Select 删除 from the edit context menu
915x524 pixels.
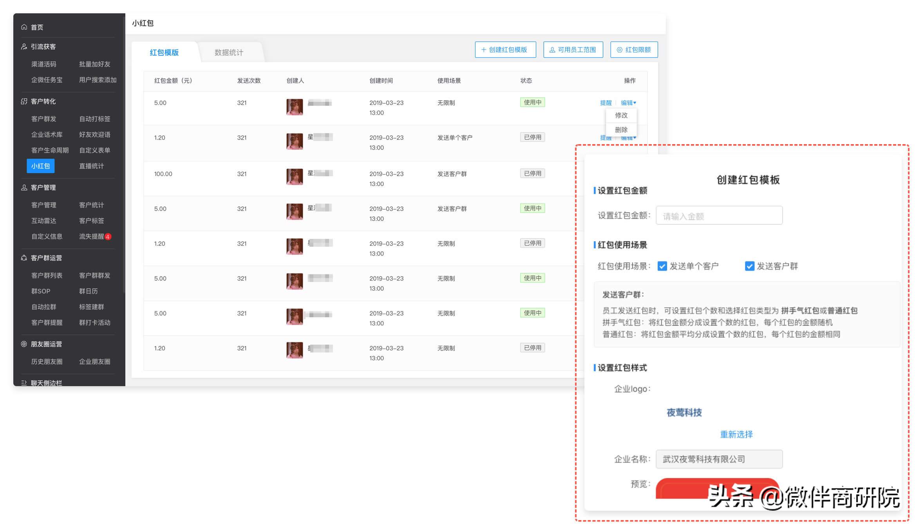click(621, 130)
